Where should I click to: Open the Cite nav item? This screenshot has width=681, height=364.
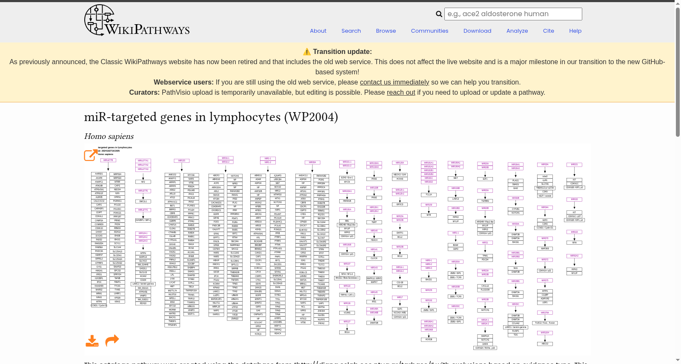[x=549, y=31]
